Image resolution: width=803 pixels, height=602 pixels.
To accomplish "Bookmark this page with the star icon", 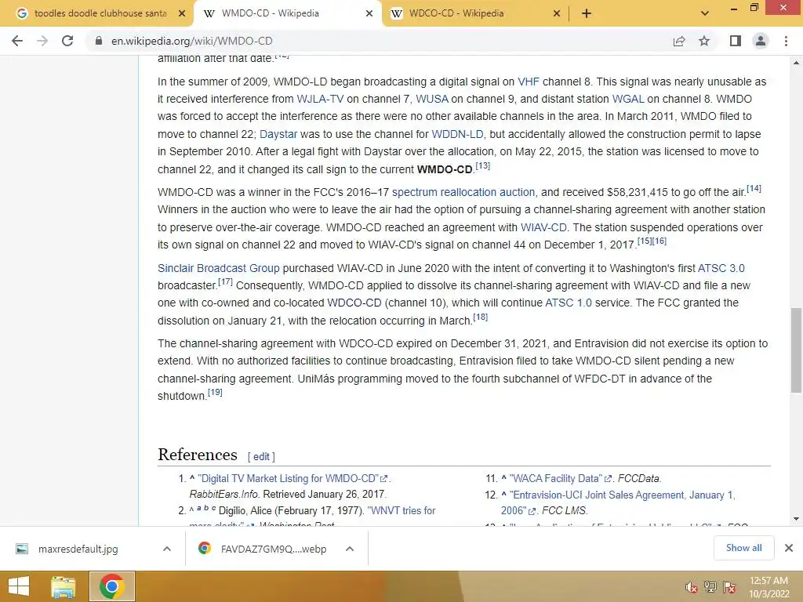I will 704,41.
